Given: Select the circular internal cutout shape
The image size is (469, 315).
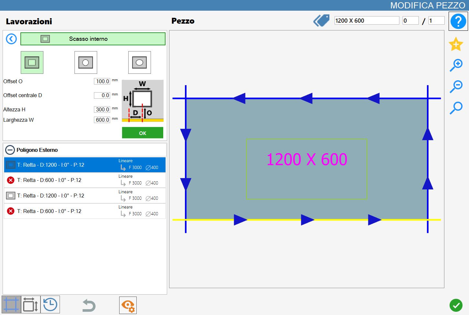Looking at the screenshot, I should pyautogui.click(x=86, y=62).
